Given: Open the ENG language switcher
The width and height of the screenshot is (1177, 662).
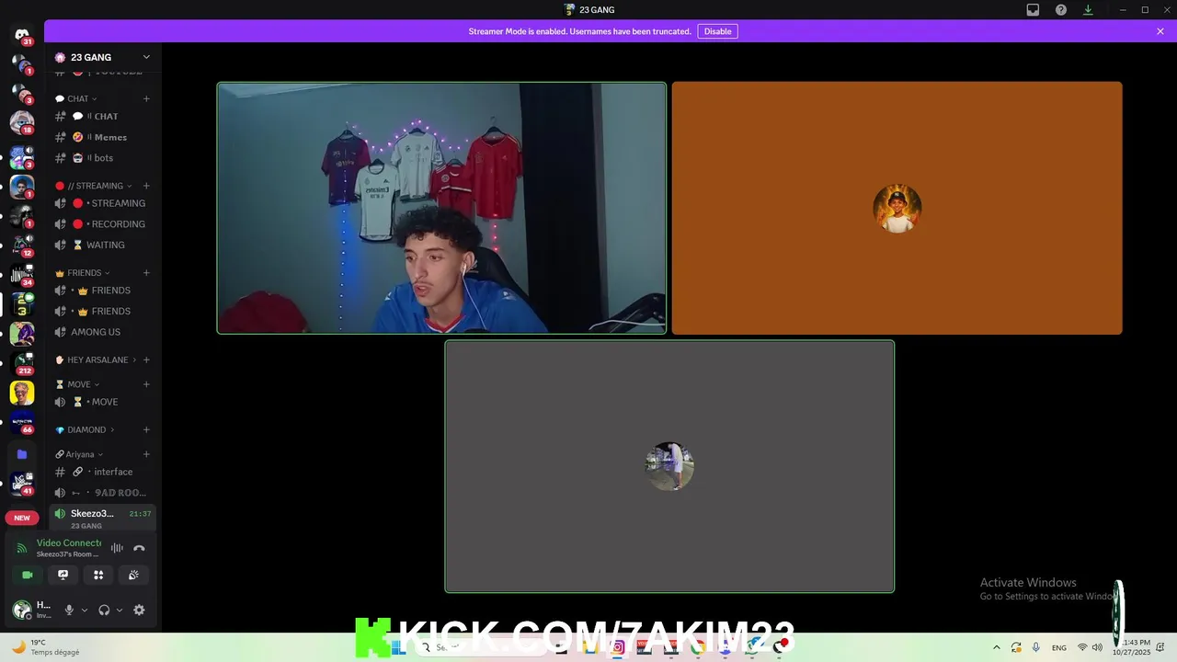Looking at the screenshot, I should click(x=1059, y=647).
